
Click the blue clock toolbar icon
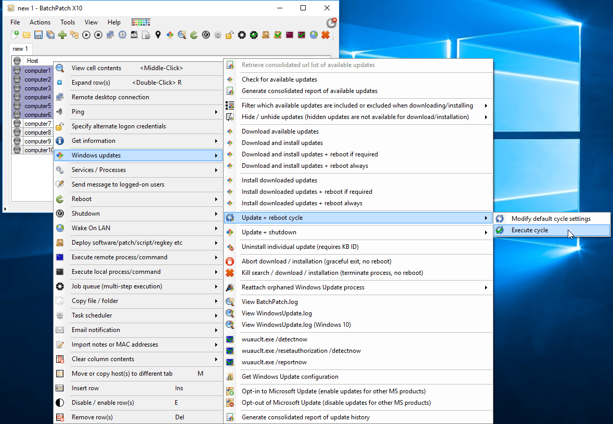tap(122, 35)
